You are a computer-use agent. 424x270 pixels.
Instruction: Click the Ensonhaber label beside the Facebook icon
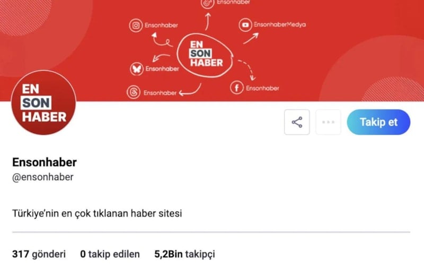click(262, 88)
